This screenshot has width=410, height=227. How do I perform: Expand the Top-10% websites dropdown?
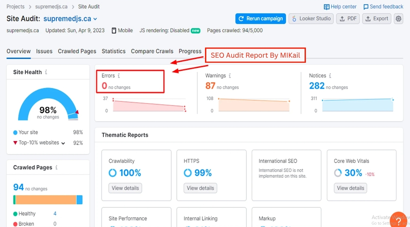pyautogui.click(x=63, y=143)
